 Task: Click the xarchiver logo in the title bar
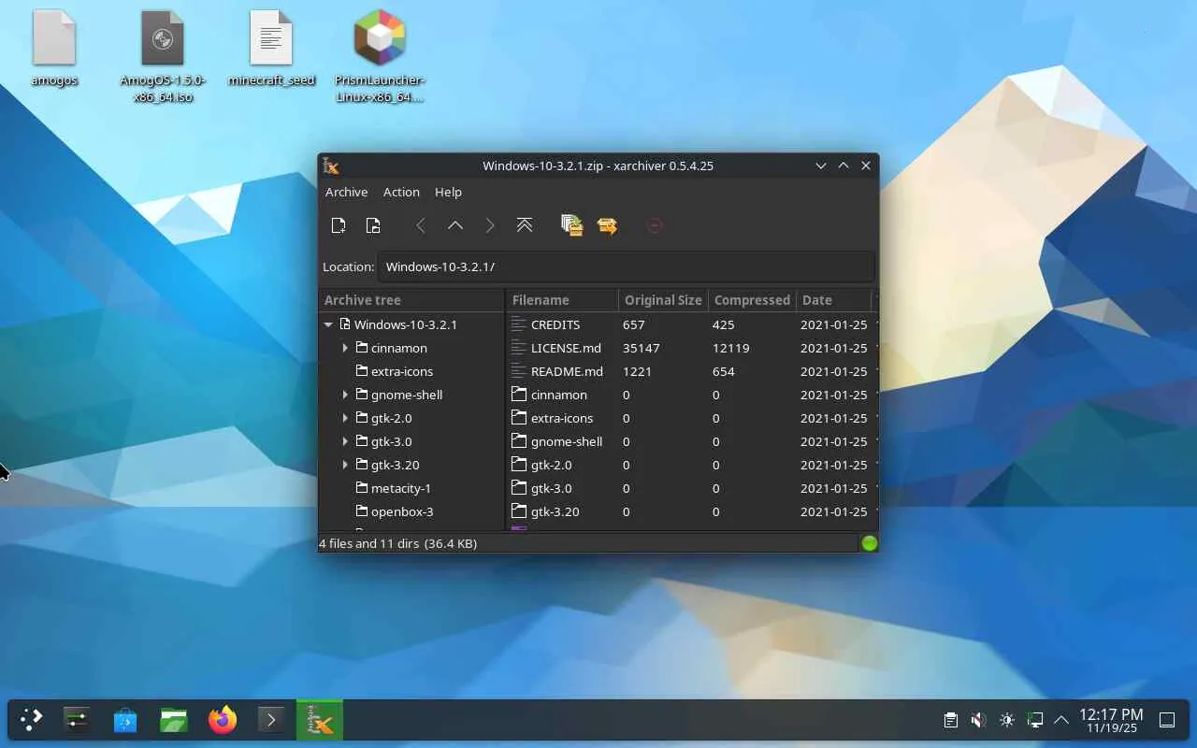(x=331, y=165)
